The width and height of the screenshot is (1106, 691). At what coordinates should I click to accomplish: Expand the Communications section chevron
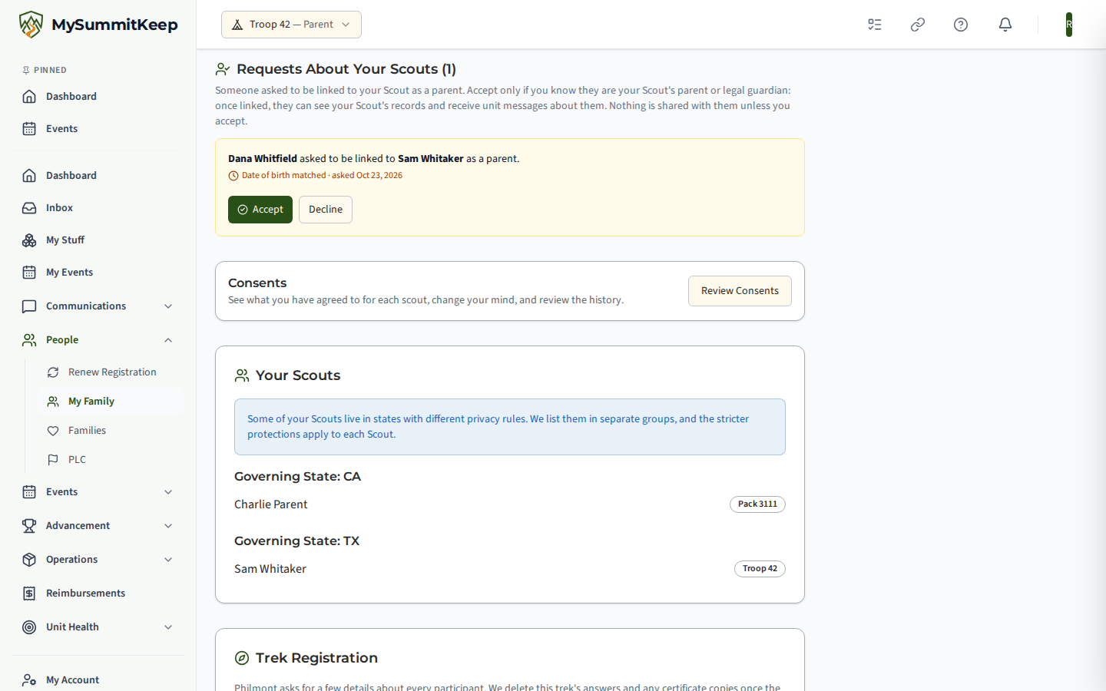click(x=168, y=306)
